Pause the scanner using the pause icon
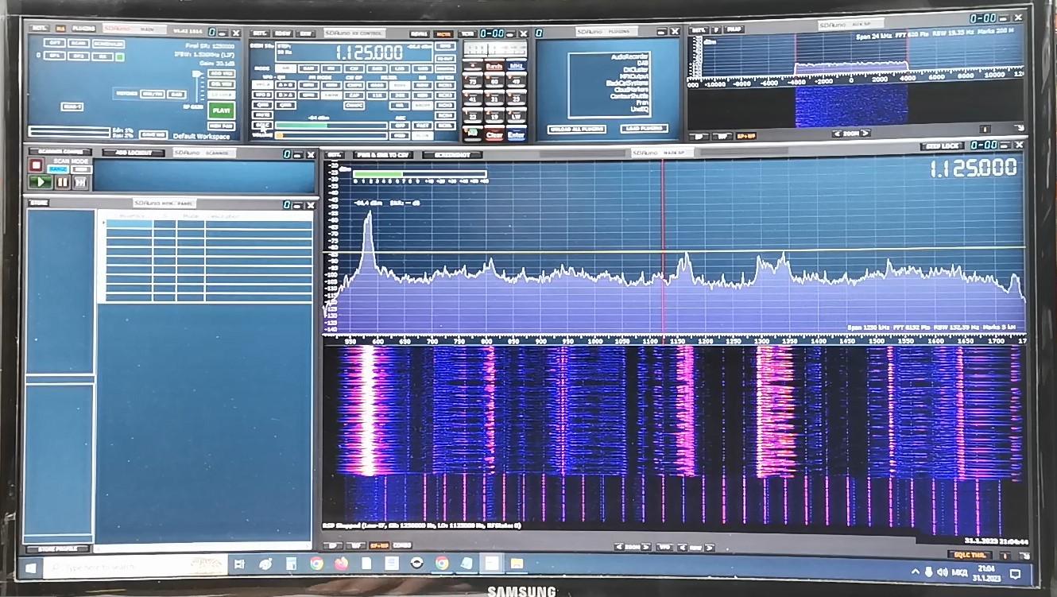Viewport: 1057px width, 597px height. pos(61,182)
